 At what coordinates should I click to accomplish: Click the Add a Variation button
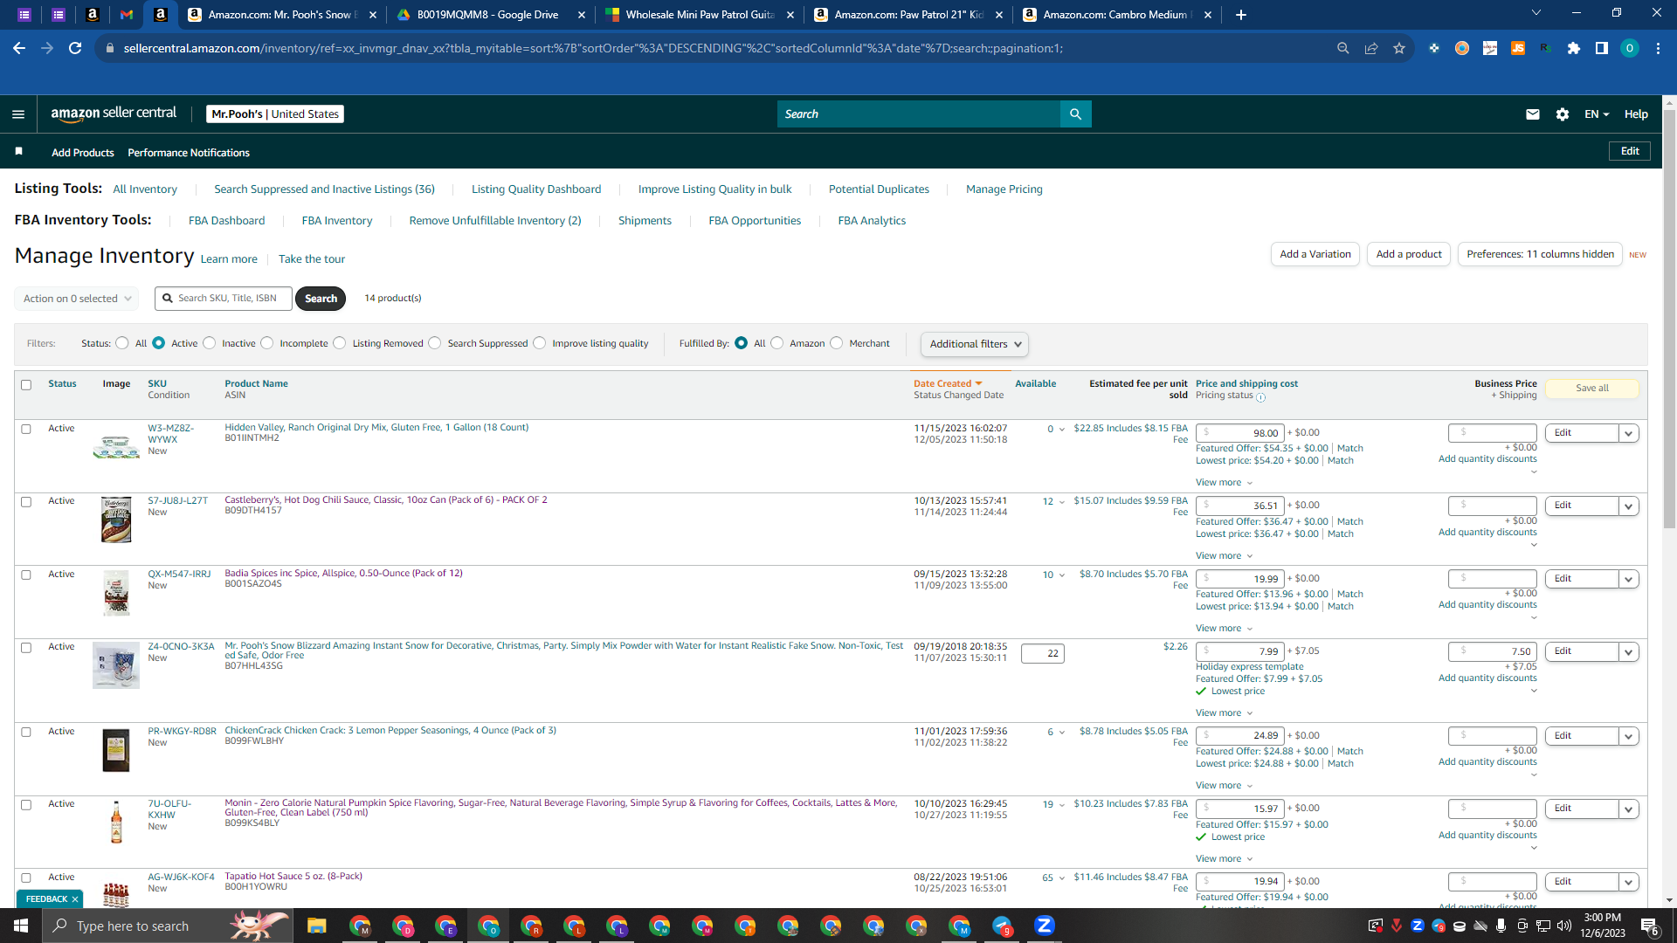[x=1315, y=254]
